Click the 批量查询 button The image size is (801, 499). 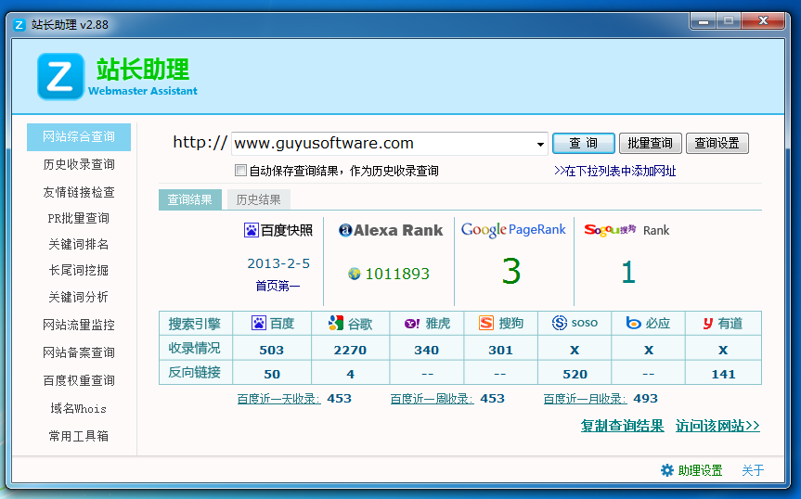651,144
